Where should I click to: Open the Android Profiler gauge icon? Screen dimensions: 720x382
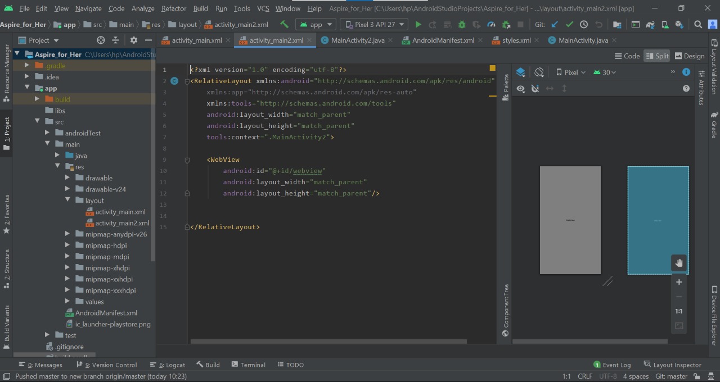491,25
